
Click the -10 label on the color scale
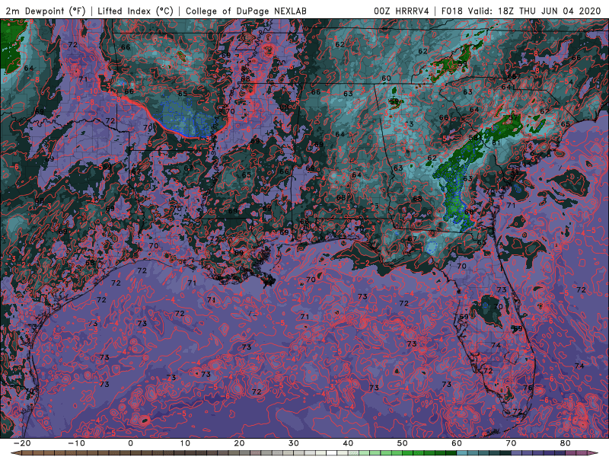(x=76, y=443)
